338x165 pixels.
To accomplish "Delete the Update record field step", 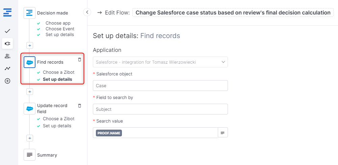I will click(80, 105).
